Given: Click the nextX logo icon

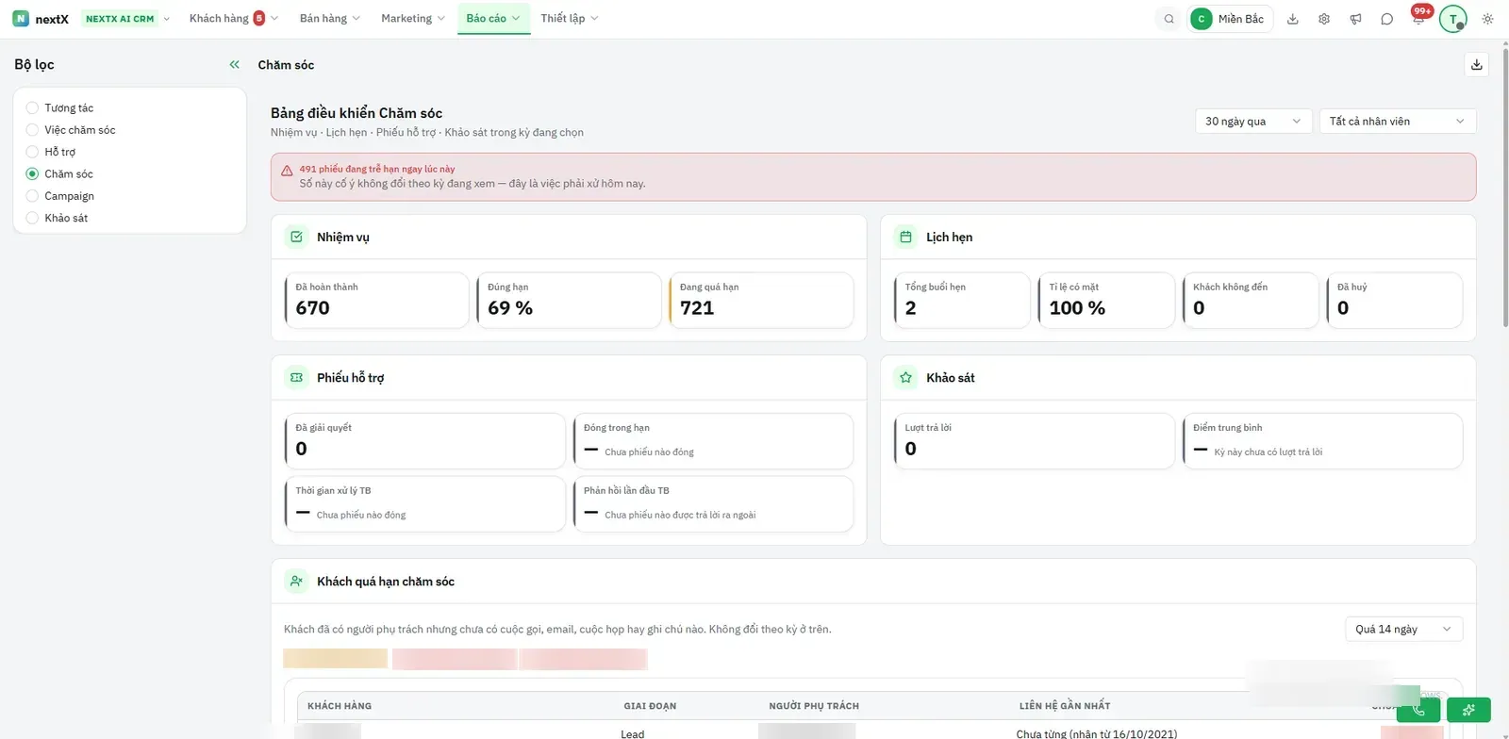Looking at the screenshot, I should coord(21,19).
